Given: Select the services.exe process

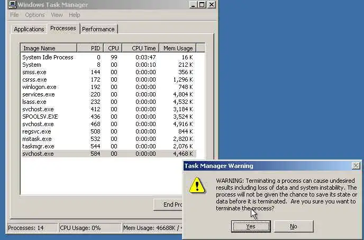Looking at the screenshot, I should coord(108,94).
